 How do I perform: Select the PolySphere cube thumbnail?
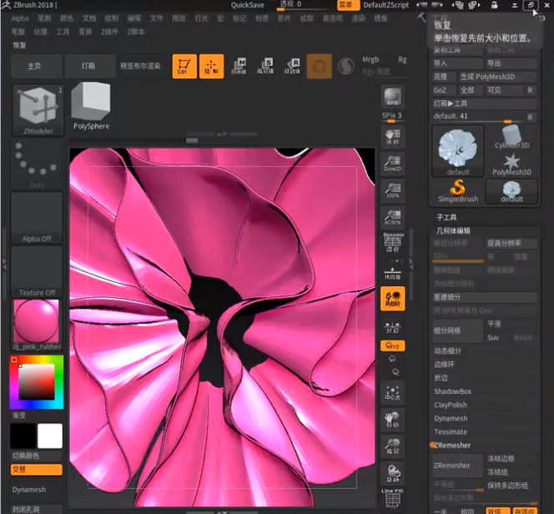pyautogui.click(x=91, y=106)
